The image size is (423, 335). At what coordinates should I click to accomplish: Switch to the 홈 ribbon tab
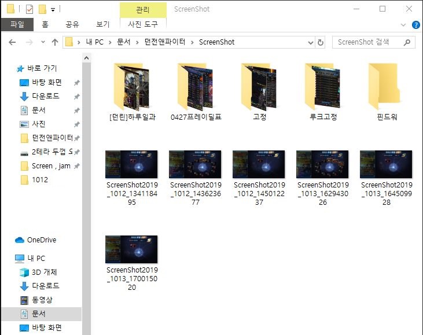(x=45, y=24)
